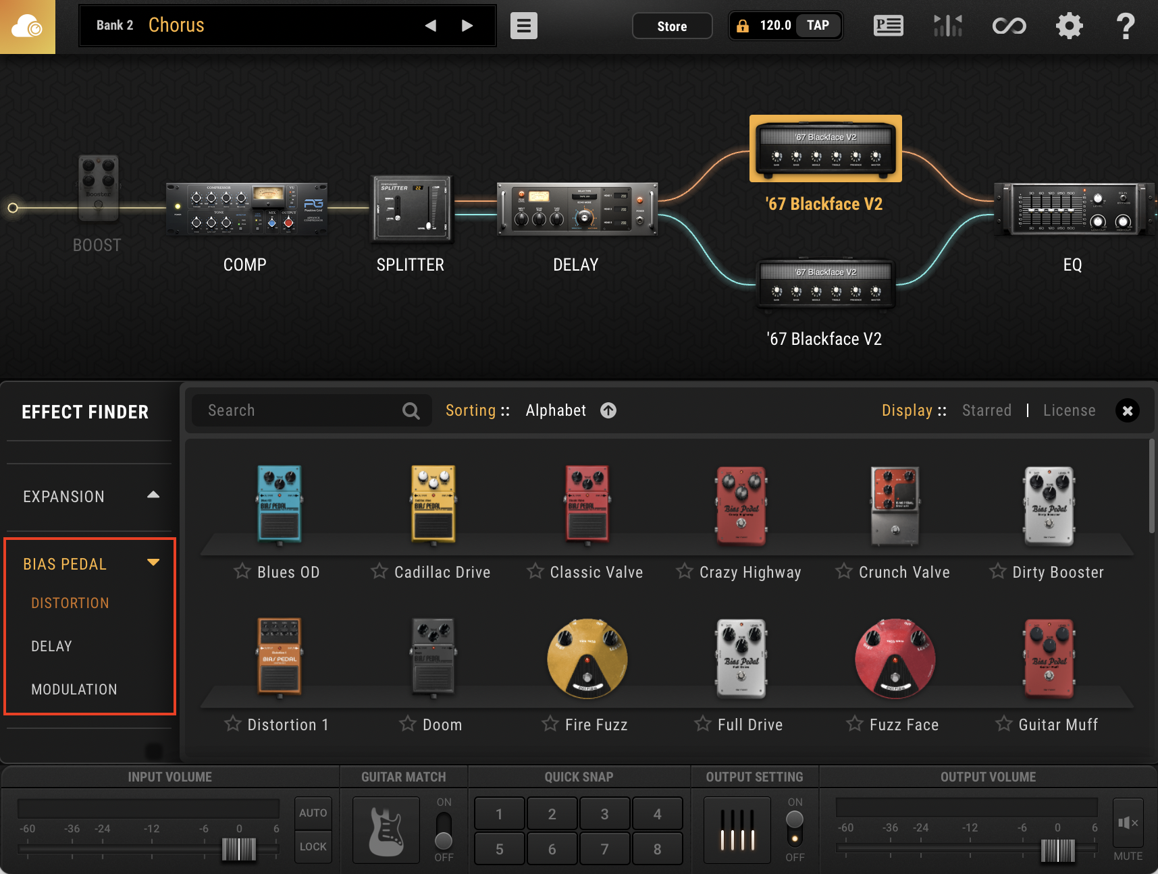Display only Starred effects

coord(986,410)
